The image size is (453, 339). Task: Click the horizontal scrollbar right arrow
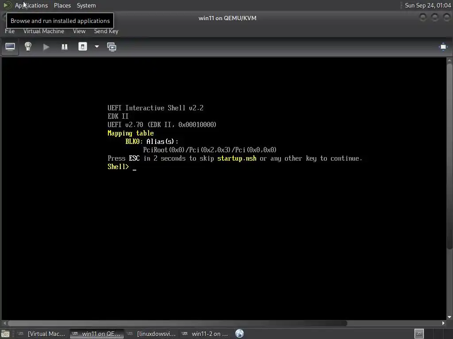click(443, 323)
